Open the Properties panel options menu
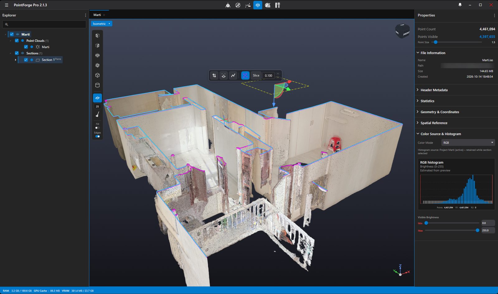 coord(494,15)
